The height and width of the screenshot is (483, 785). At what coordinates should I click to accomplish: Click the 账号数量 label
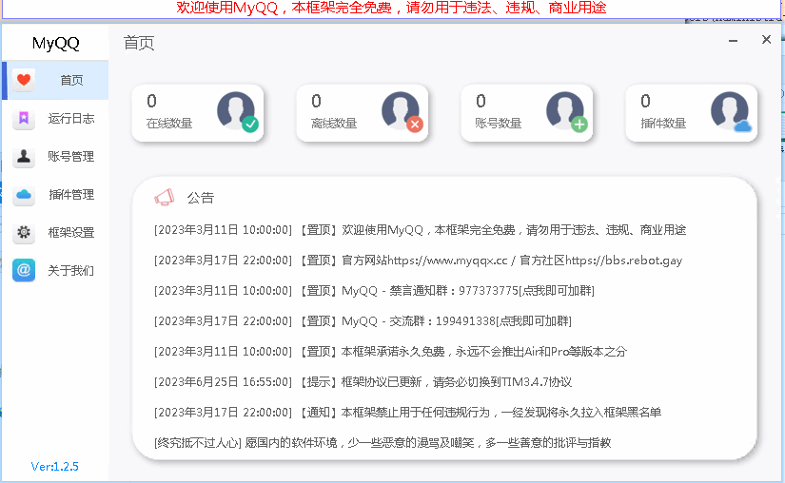pos(499,123)
